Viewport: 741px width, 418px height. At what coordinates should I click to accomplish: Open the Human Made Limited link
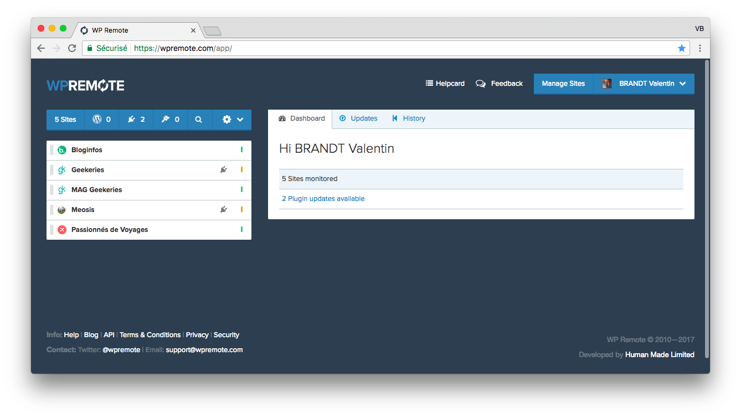[x=660, y=355]
